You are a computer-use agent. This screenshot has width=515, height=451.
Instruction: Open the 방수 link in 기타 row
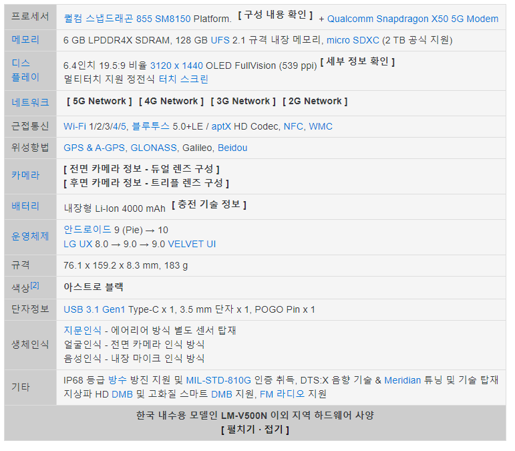pos(118,380)
